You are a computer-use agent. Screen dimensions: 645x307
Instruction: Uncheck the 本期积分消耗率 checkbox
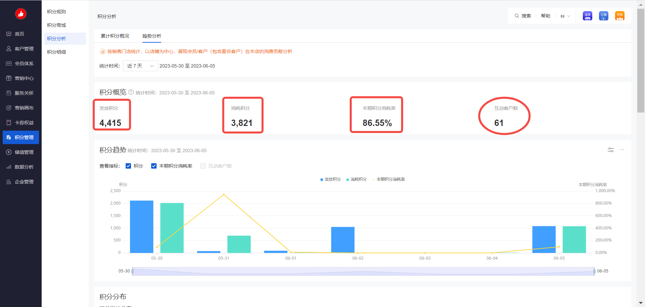[x=154, y=166]
